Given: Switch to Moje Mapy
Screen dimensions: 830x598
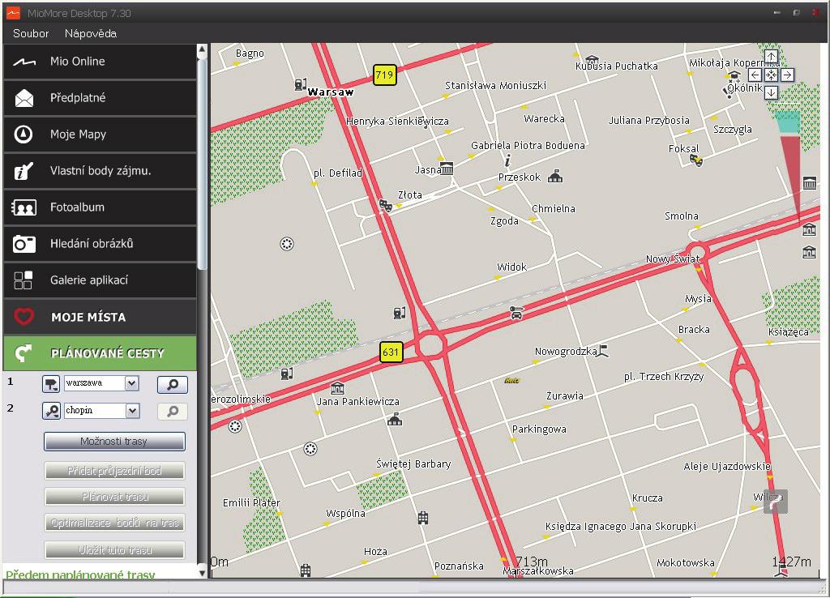Looking at the screenshot, I should tap(100, 135).
